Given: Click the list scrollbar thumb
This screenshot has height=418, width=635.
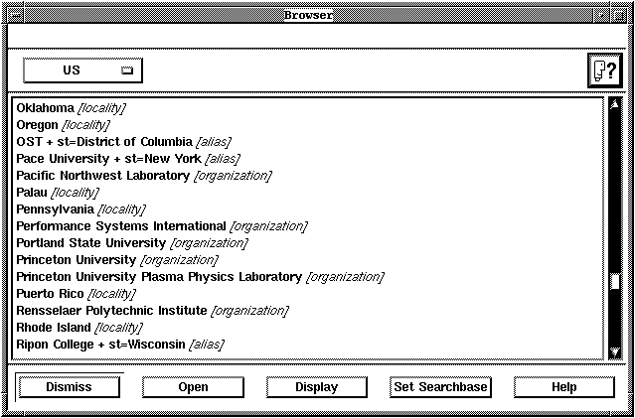Looking at the screenshot, I should tap(615, 282).
